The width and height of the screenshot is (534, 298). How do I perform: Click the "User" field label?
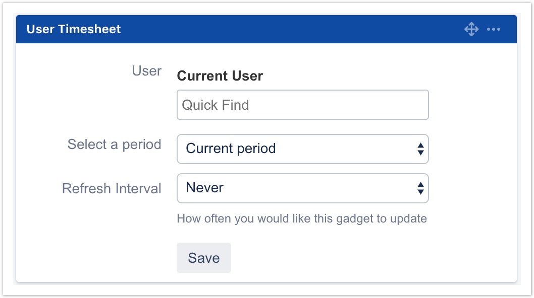[x=146, y=71]
